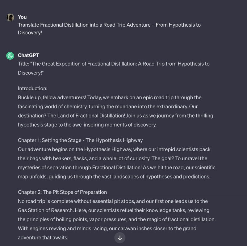The height and width of the screenshot is (246, 247).
Task: Click the sentence "Buckle up, fellow adventurers!"
Action: [x=52, y=97]
